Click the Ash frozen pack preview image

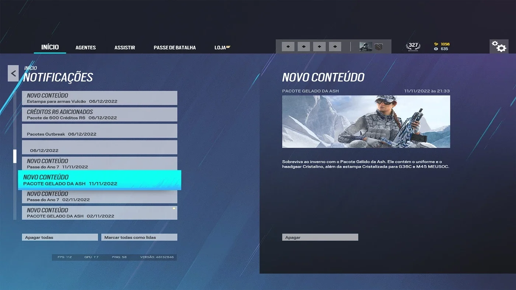pos(366,122)
